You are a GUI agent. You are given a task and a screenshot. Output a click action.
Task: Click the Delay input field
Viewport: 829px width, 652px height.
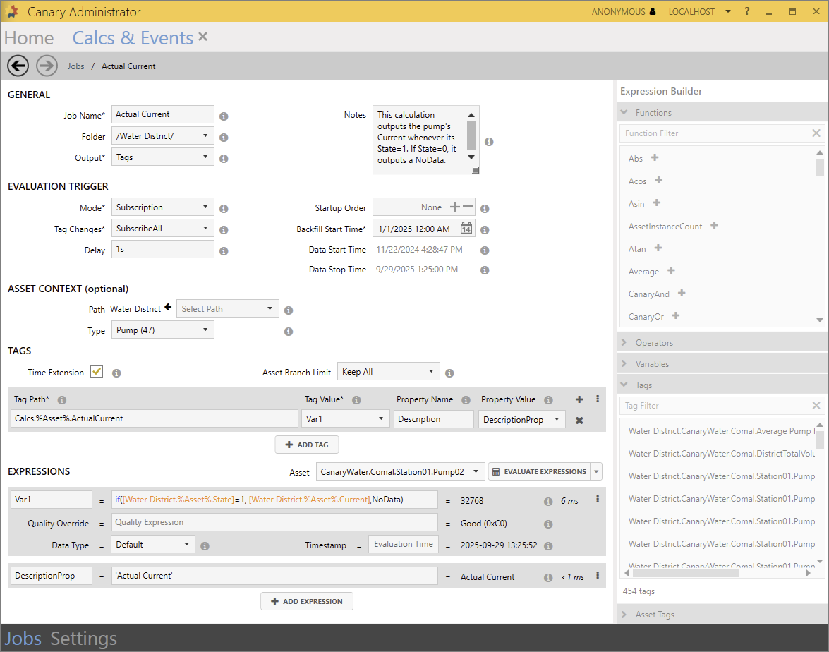(163, 250)
